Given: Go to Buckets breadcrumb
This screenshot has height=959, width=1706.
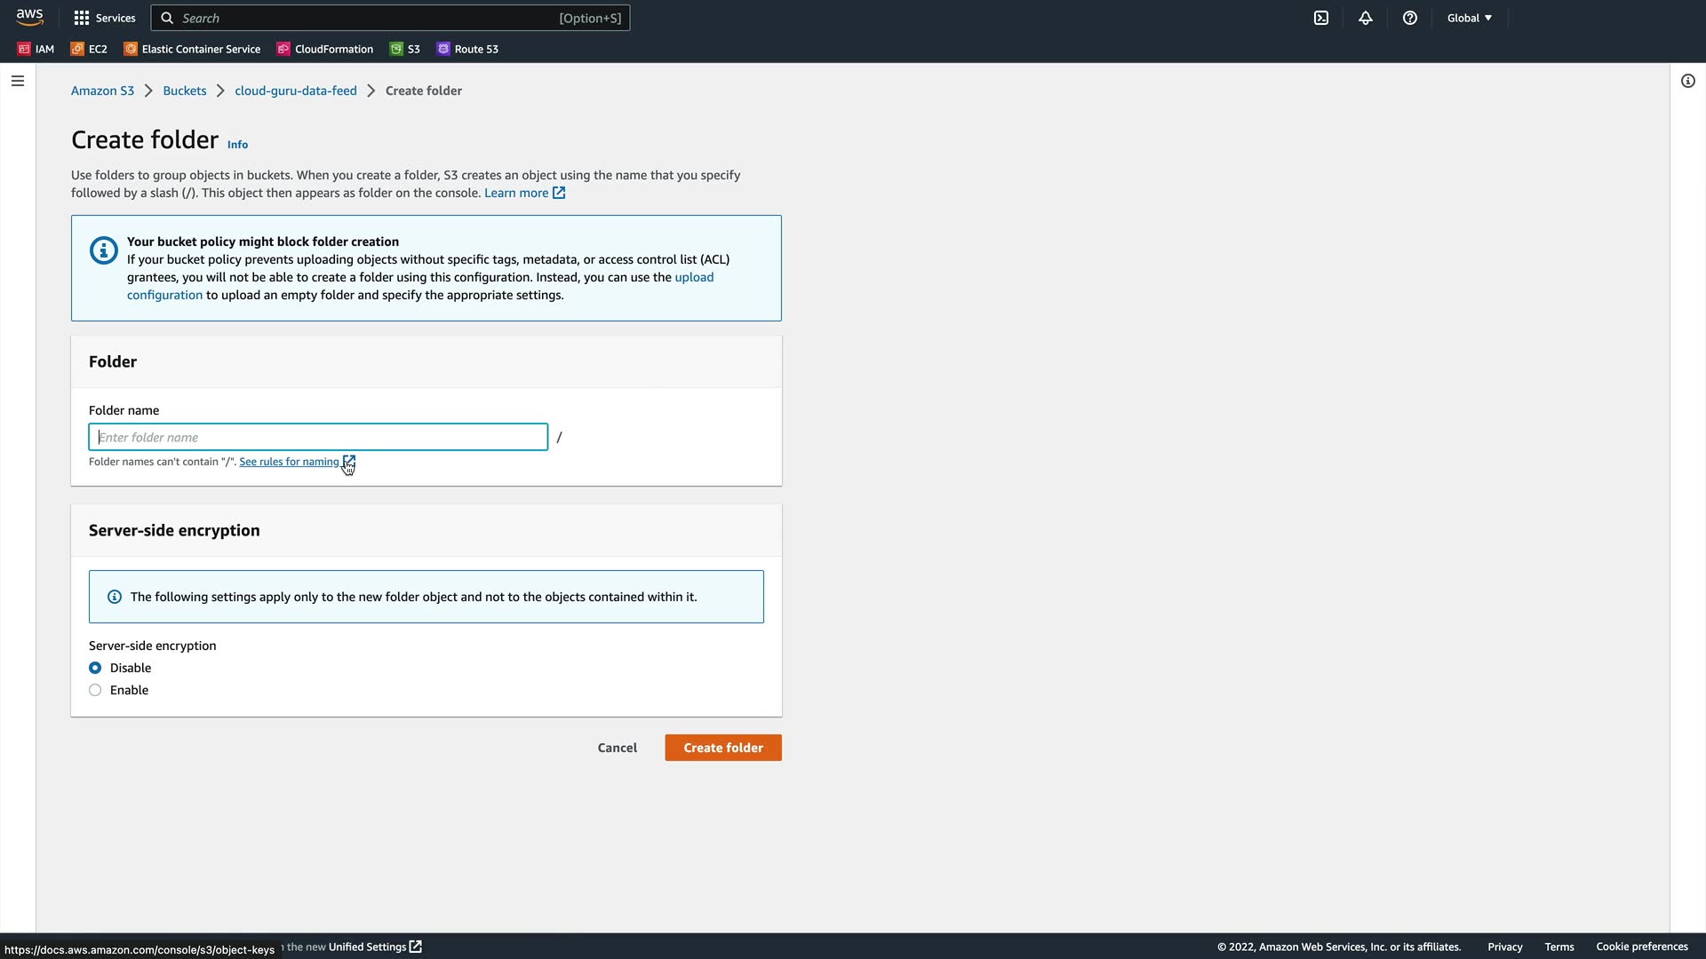Looking at the screenshot, I should coord(184,91).
